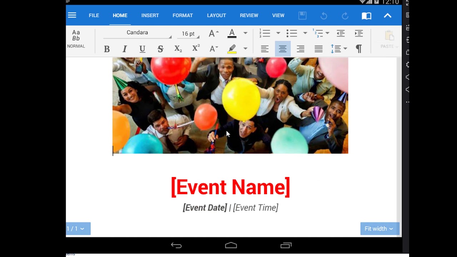Click the [Event Date] placeholder text
The height and width of the screenshot is (257, 457).
(x=205, y=208)
